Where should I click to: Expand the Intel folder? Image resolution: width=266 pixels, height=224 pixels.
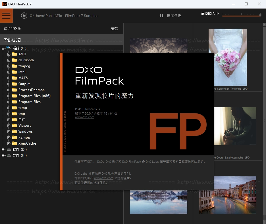[x=9, y=72]
